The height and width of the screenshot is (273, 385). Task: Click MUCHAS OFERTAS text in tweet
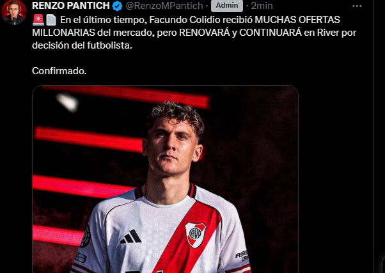[x=297, y=20]
